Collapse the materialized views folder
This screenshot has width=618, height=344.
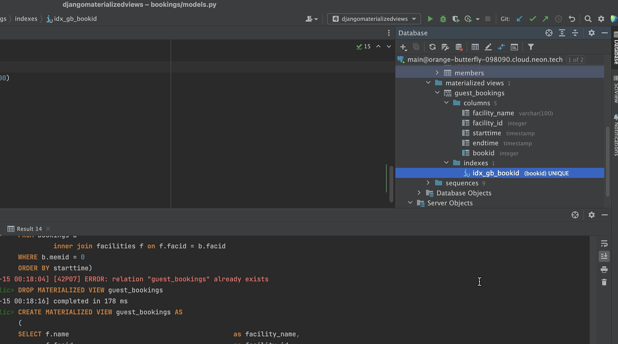click(x=428, y=83)
